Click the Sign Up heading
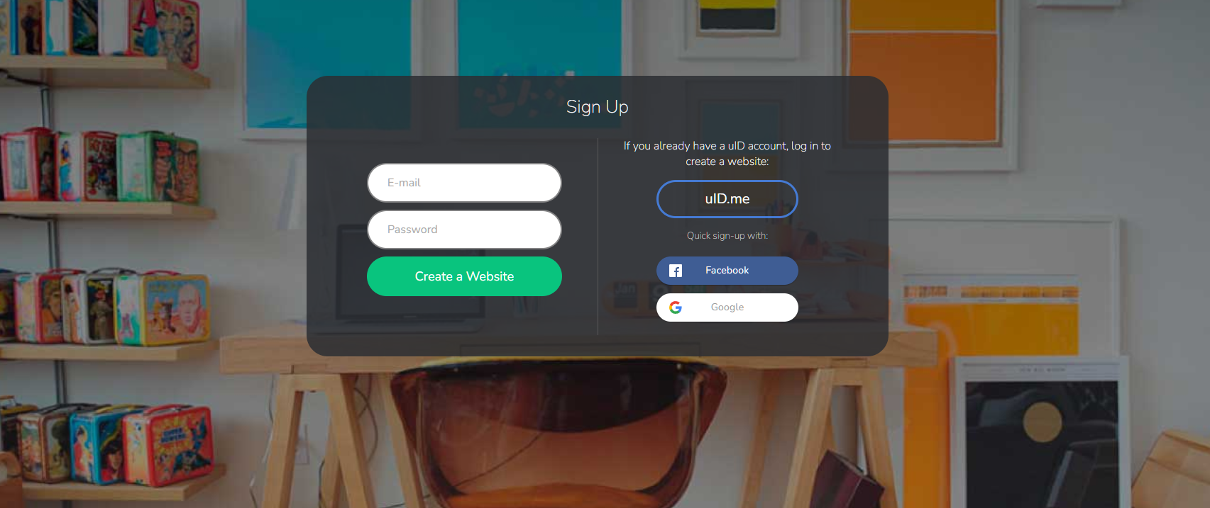The image size is (1210, 508). (598, 107)
